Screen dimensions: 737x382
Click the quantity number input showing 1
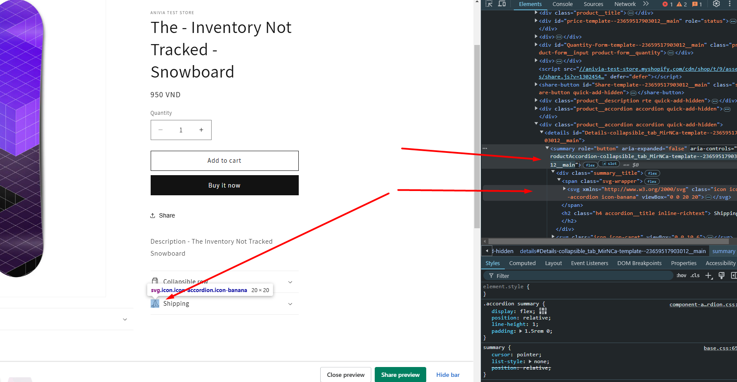click(181, 130)
